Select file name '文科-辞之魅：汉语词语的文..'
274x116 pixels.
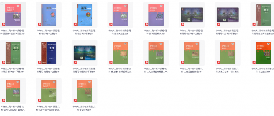click(120, 70)
